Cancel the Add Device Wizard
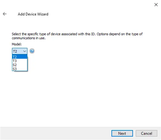 pyautogui.click(x=147, y=133)
